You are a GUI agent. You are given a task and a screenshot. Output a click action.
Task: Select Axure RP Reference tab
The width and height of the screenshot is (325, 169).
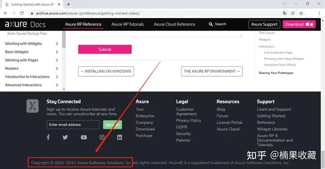coord(84,24)
